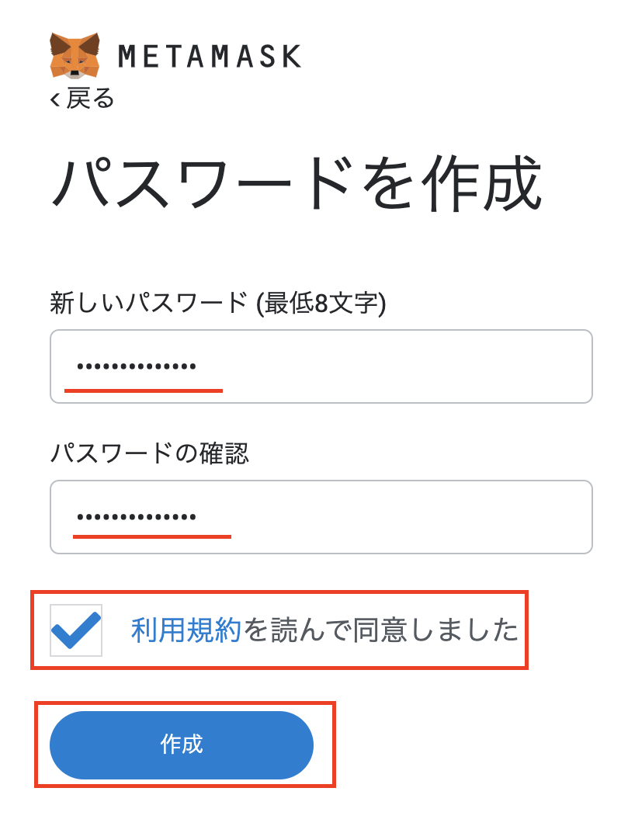
Task: Toggle the blue checkmark beside 利用規約
Action: [x=76, y=630]
